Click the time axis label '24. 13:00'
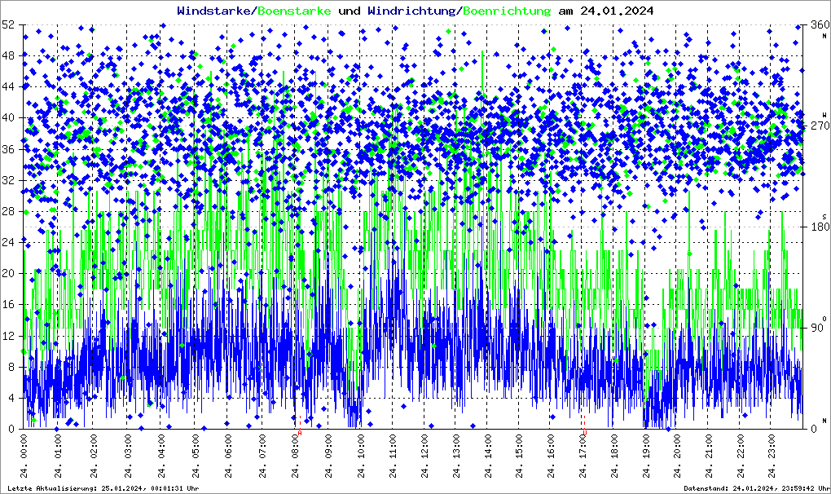This screenshot has width=831, height=494. coord(456,456)
